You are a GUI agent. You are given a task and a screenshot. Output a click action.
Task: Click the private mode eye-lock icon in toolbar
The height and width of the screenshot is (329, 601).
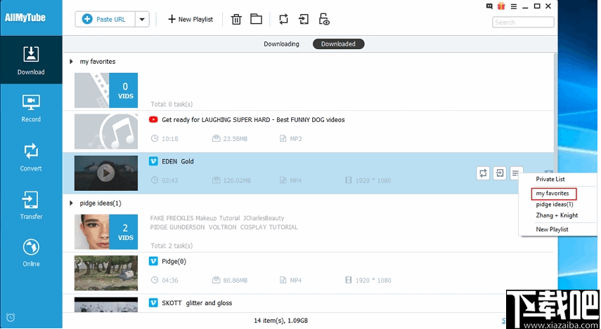[324, 19]
